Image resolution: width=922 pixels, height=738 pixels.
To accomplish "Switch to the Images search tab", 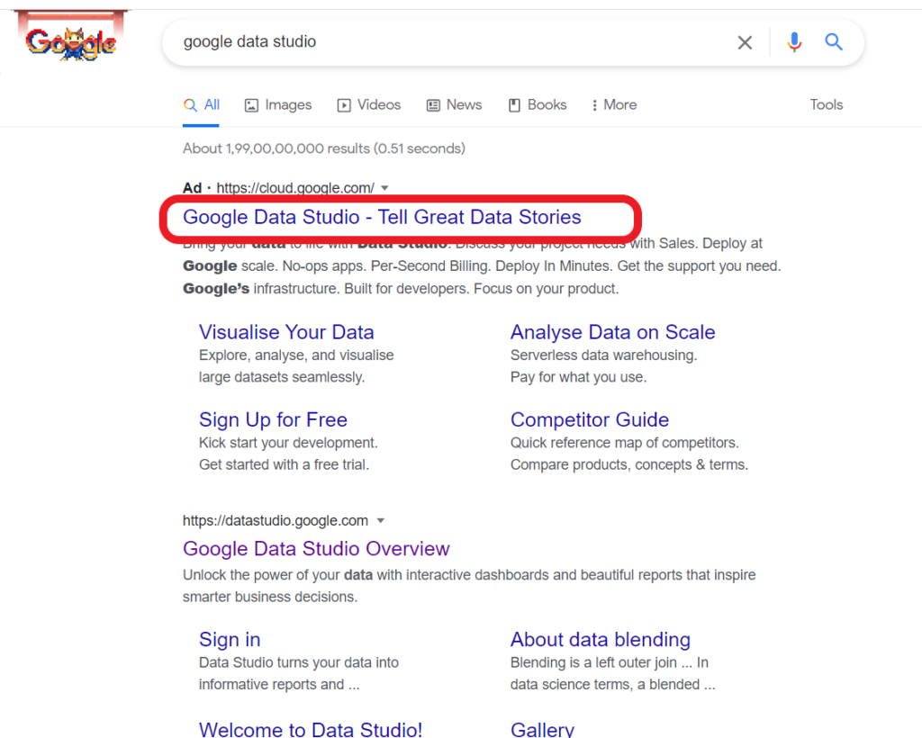I will tap(286, 105).
